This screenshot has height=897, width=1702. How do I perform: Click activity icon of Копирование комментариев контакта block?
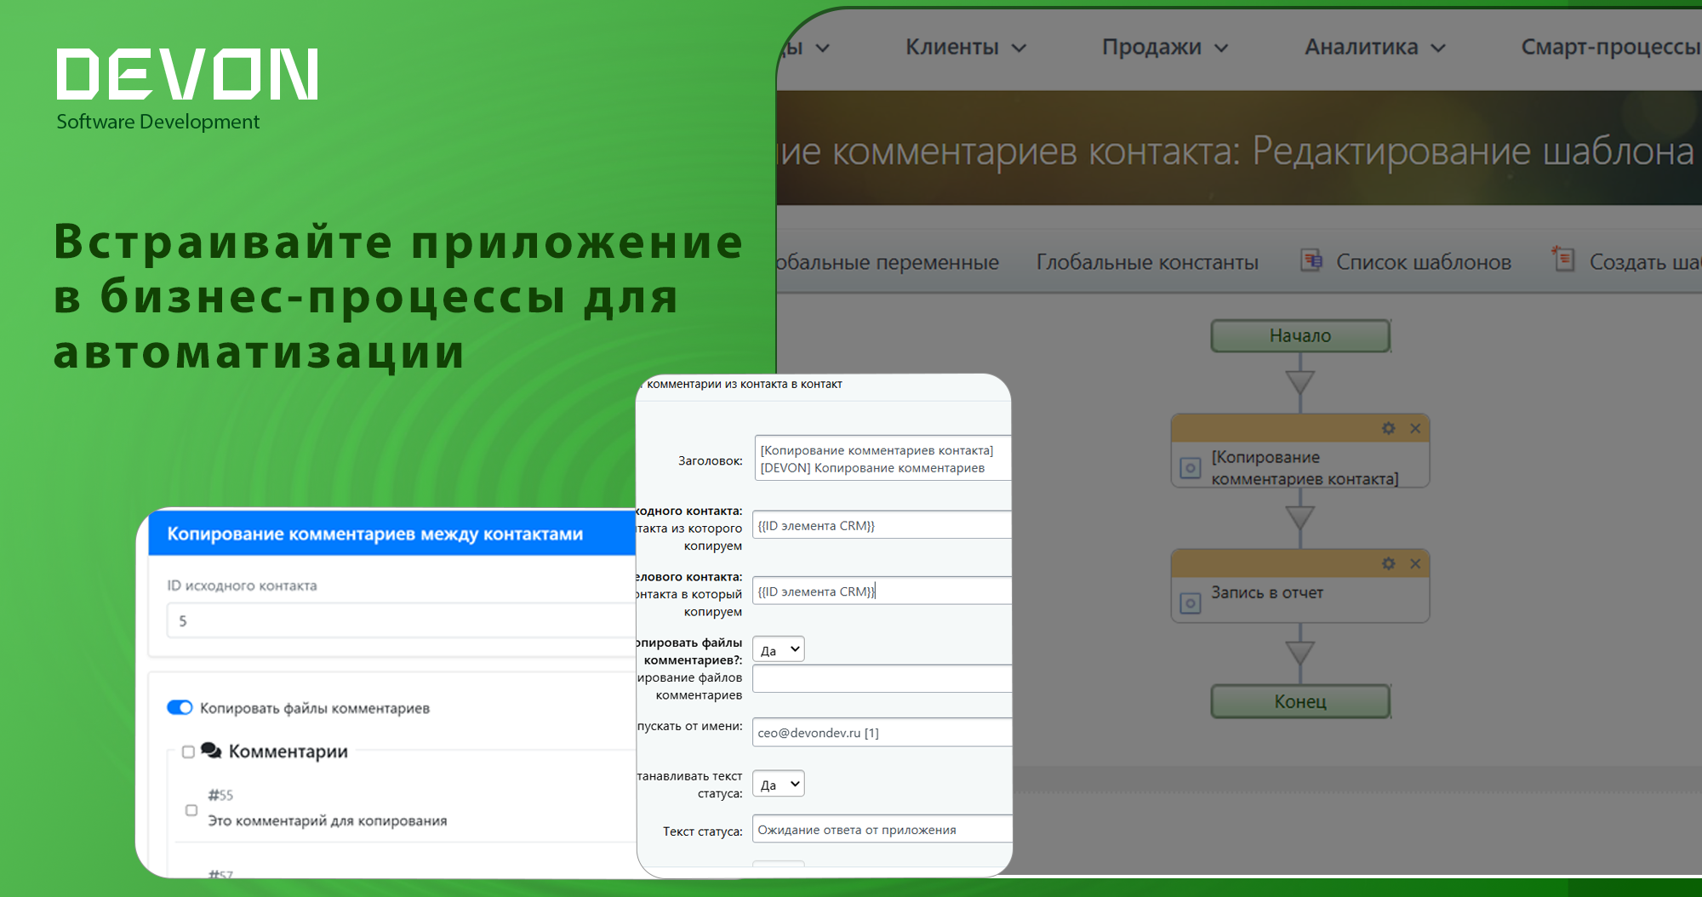click(x=1191, y=468)
